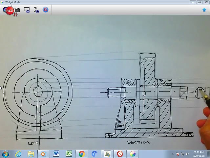Restore down the Widget Mode window
Viewport: 210px width, 158px height.
(199, 2)
